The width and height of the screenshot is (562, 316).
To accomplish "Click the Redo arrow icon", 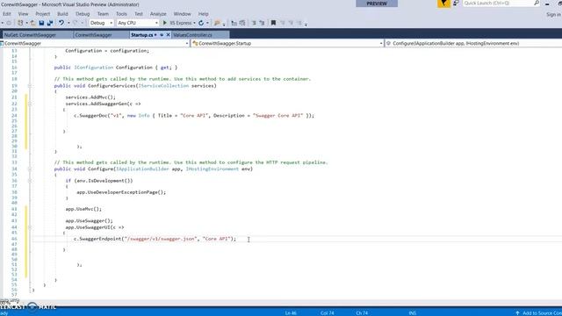I will tap(75, 23).
